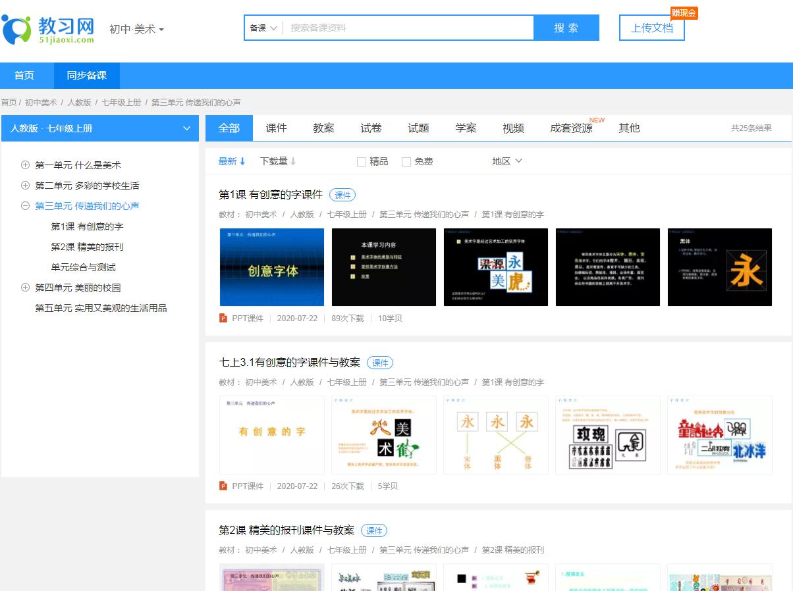793x591 pixels.
Task: Click the 课件 badge beside 第2课 精美的报刊
Action: 373,530
